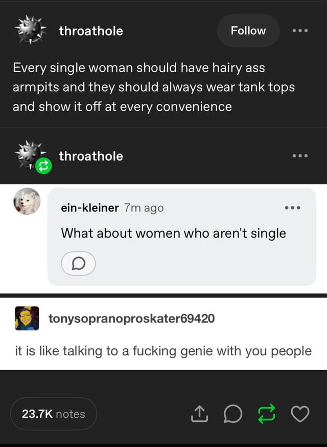Open the tonysopranoproskater69420 username link
327x447 pixels.
pyautogui.click(x=131, y=318)
